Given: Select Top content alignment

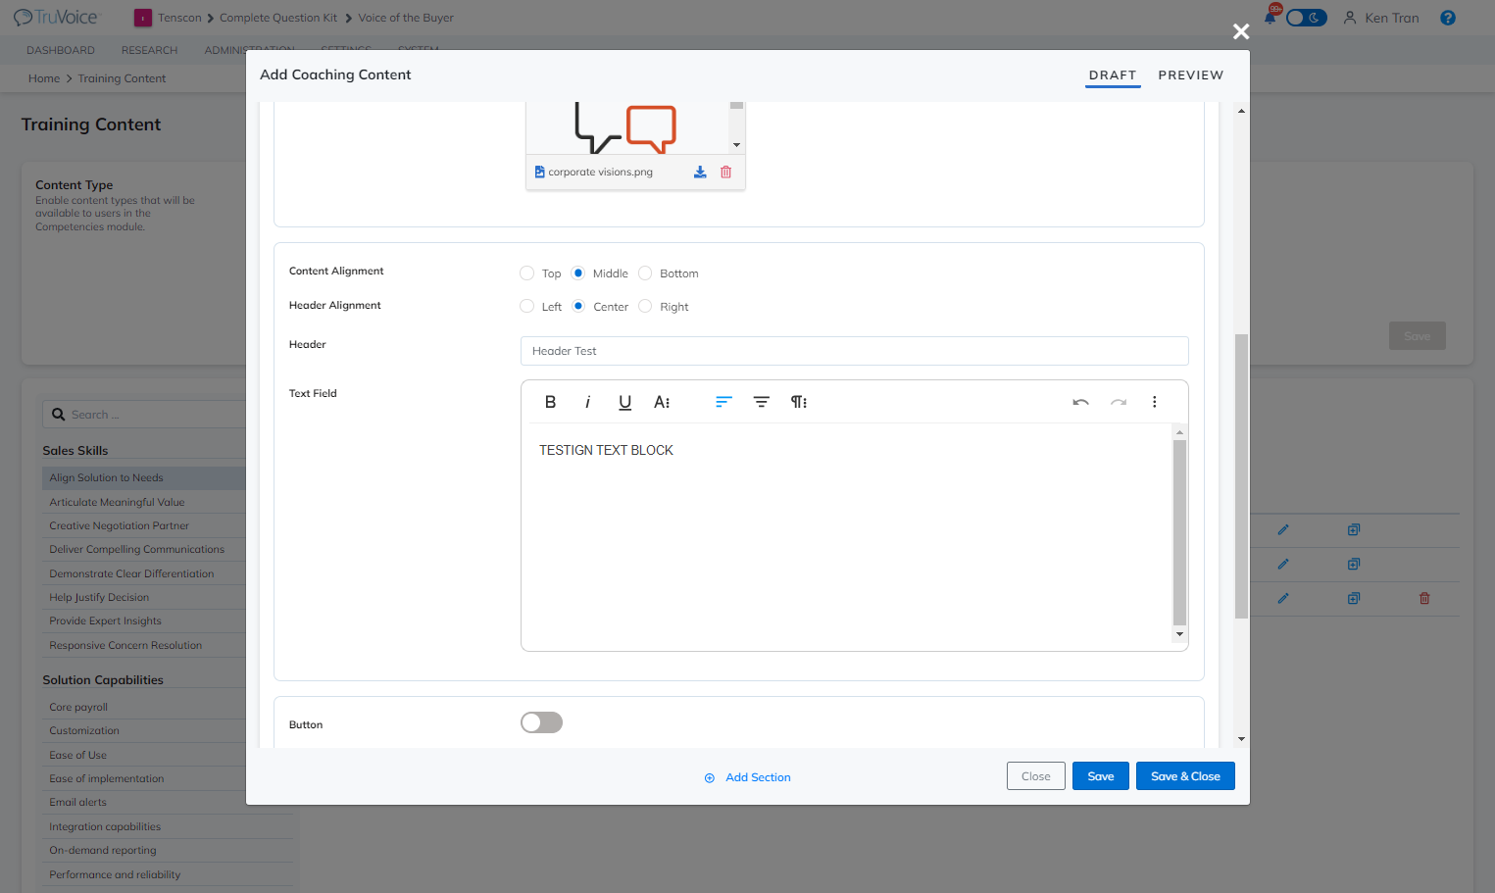Looking at the screenshot, I should [x=527, y=273].
